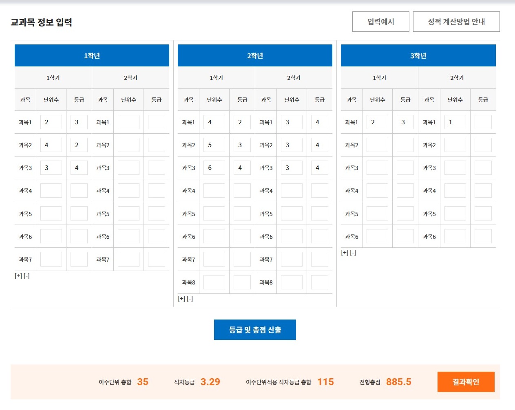
Task: Select 2학년 2학기 과목3 등급 field
Action: pos(319,168)
